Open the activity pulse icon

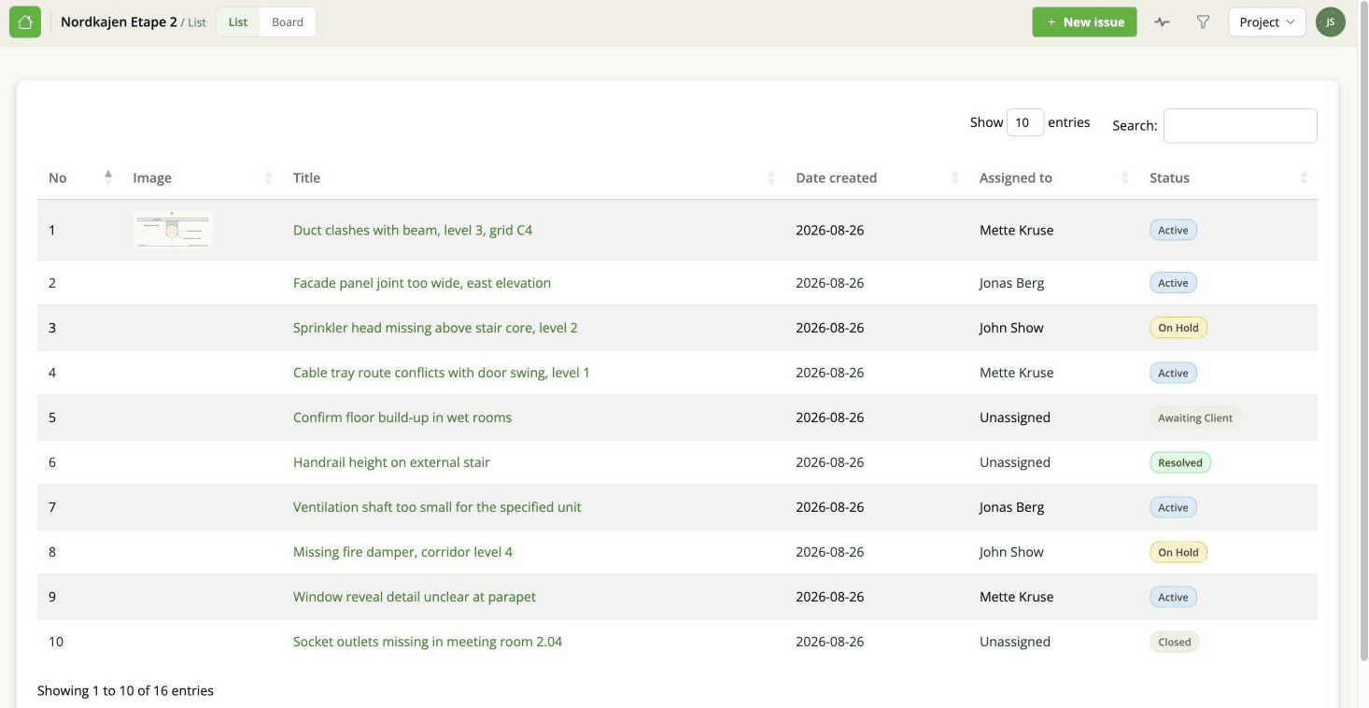[x=1162, y=22]
